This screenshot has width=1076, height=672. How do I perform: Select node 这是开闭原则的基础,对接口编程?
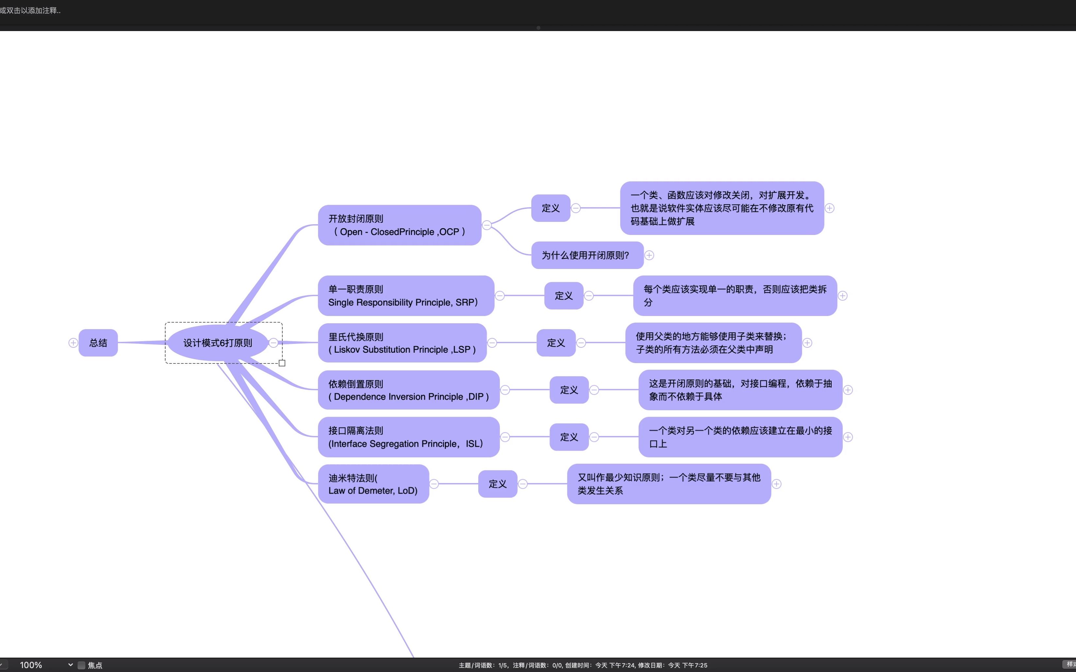[x=740, y=390]
